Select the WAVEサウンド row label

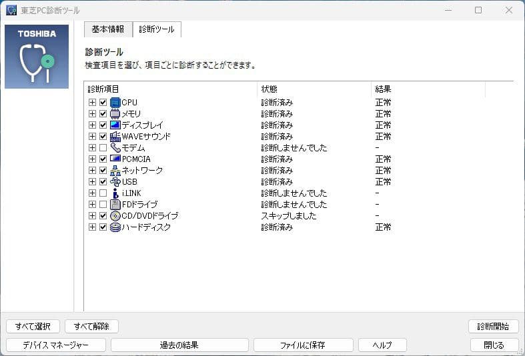tap(146, 137)
